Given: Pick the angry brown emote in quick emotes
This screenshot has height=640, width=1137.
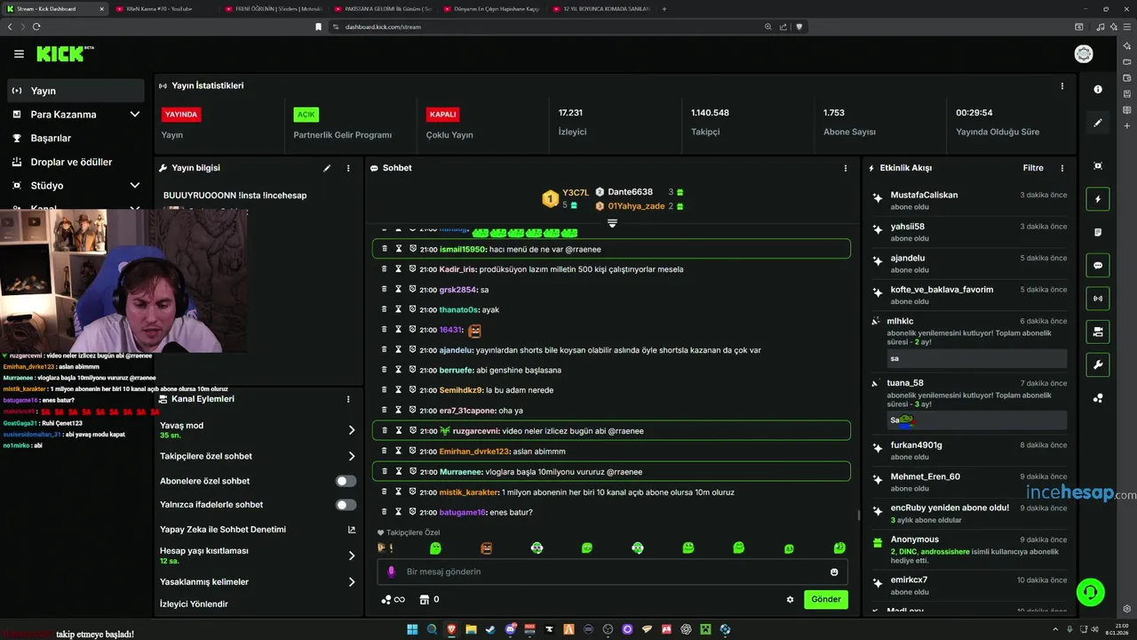Looking at the screenshot, I should [486, 548].
